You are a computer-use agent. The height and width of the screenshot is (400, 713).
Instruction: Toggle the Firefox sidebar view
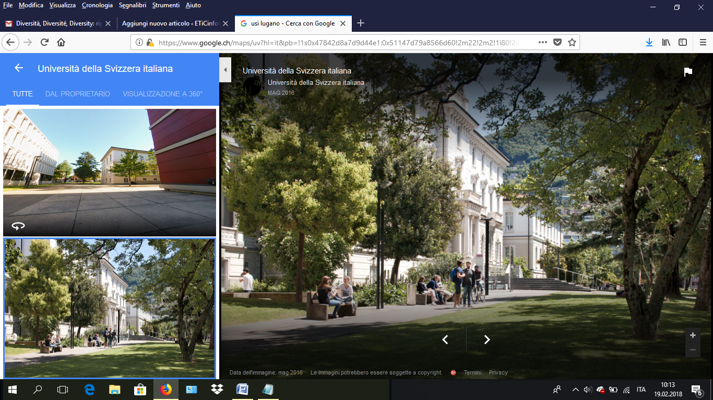coord(683,42)
